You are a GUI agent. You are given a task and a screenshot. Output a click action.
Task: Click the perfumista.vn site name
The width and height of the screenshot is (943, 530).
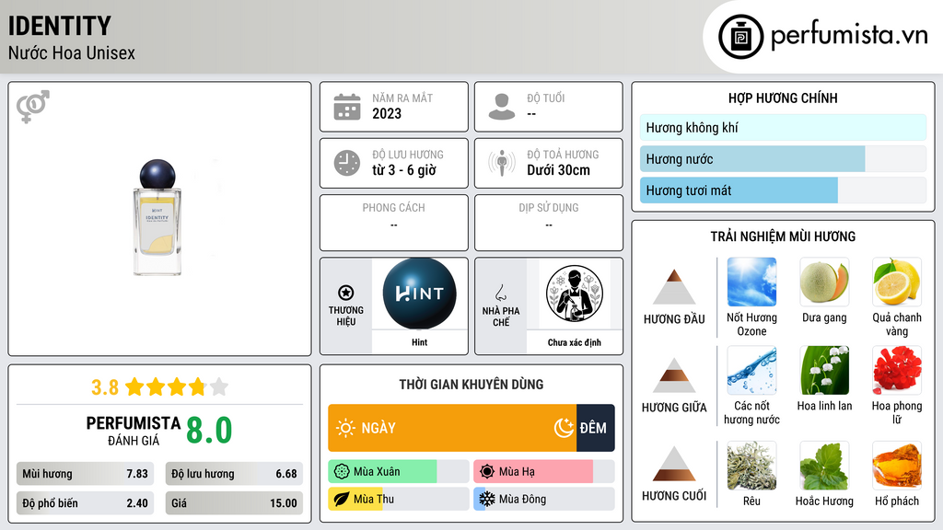point(849,36)
